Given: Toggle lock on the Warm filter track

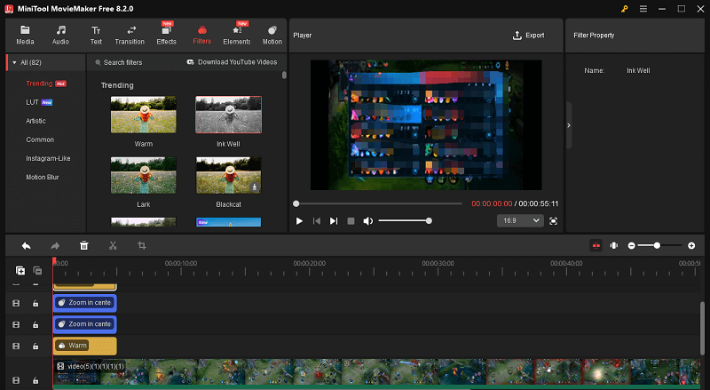Looking at the screenshot, I should pos(35,346).
